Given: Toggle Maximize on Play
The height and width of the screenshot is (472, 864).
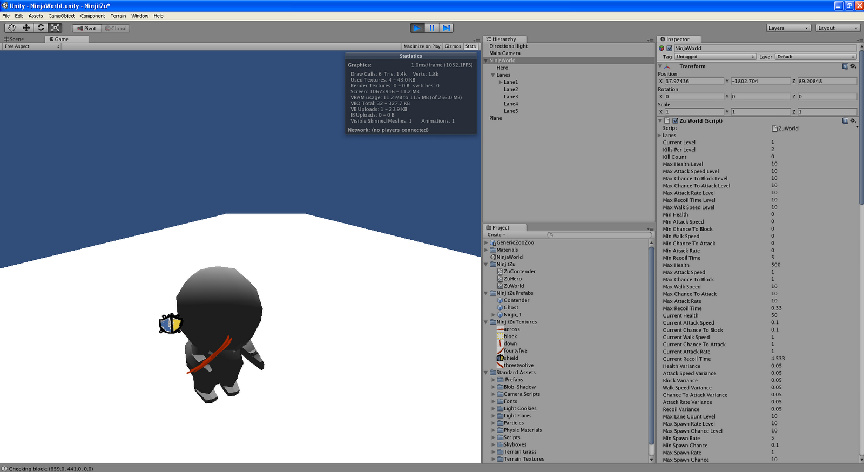Looking at the screenshot, I should pos(422,46).
